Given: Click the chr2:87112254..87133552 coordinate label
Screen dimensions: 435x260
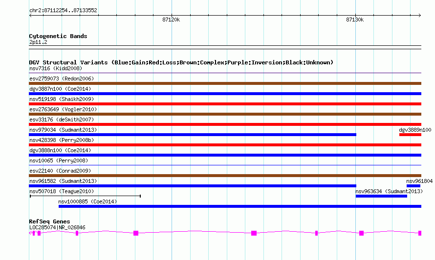Looking at the screenshot, I should tap(63, 10).
